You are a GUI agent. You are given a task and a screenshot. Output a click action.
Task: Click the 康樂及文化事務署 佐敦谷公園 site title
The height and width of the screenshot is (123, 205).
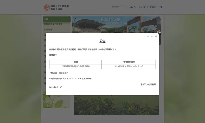coord(60,7)
